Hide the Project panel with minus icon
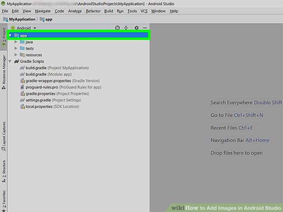 coord(145,28)
